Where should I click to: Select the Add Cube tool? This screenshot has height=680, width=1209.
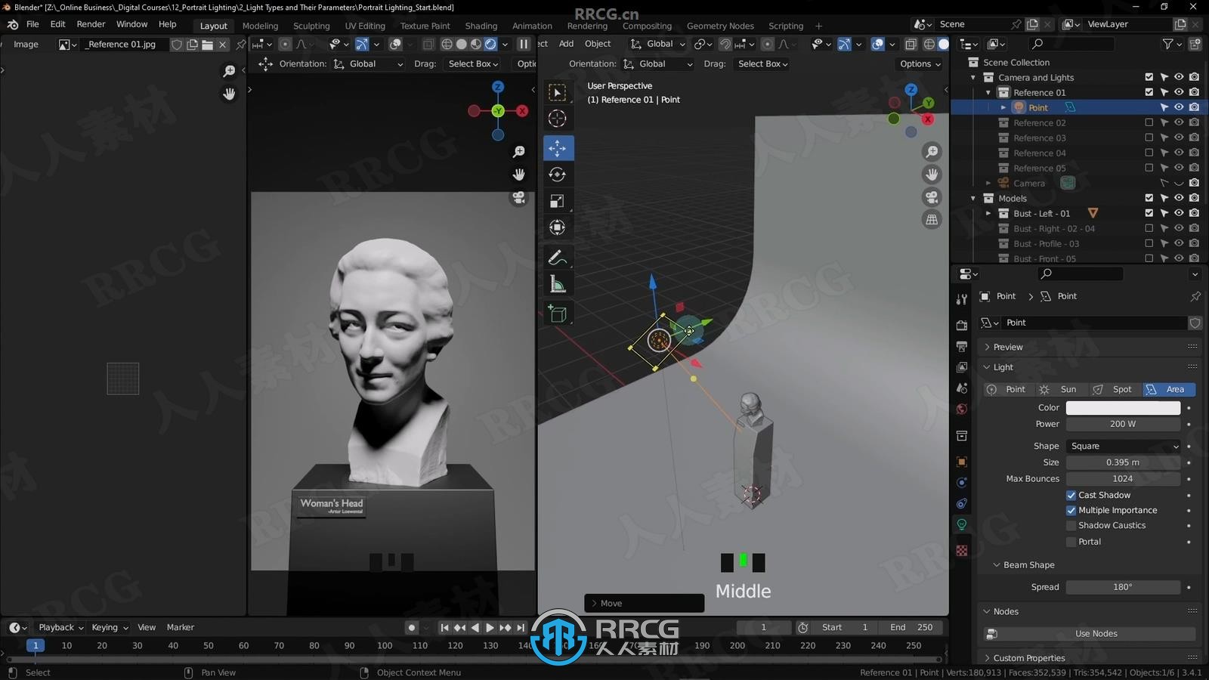pos(558,314)
